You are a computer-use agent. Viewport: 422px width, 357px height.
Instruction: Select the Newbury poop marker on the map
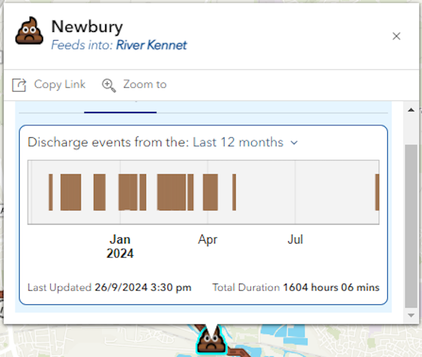(210, 339)
